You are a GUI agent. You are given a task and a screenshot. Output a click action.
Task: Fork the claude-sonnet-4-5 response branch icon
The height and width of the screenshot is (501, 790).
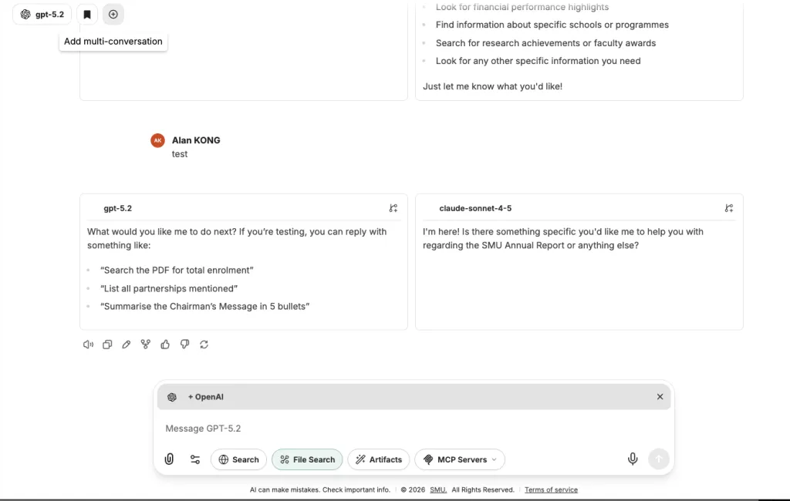tap(729, 208)
